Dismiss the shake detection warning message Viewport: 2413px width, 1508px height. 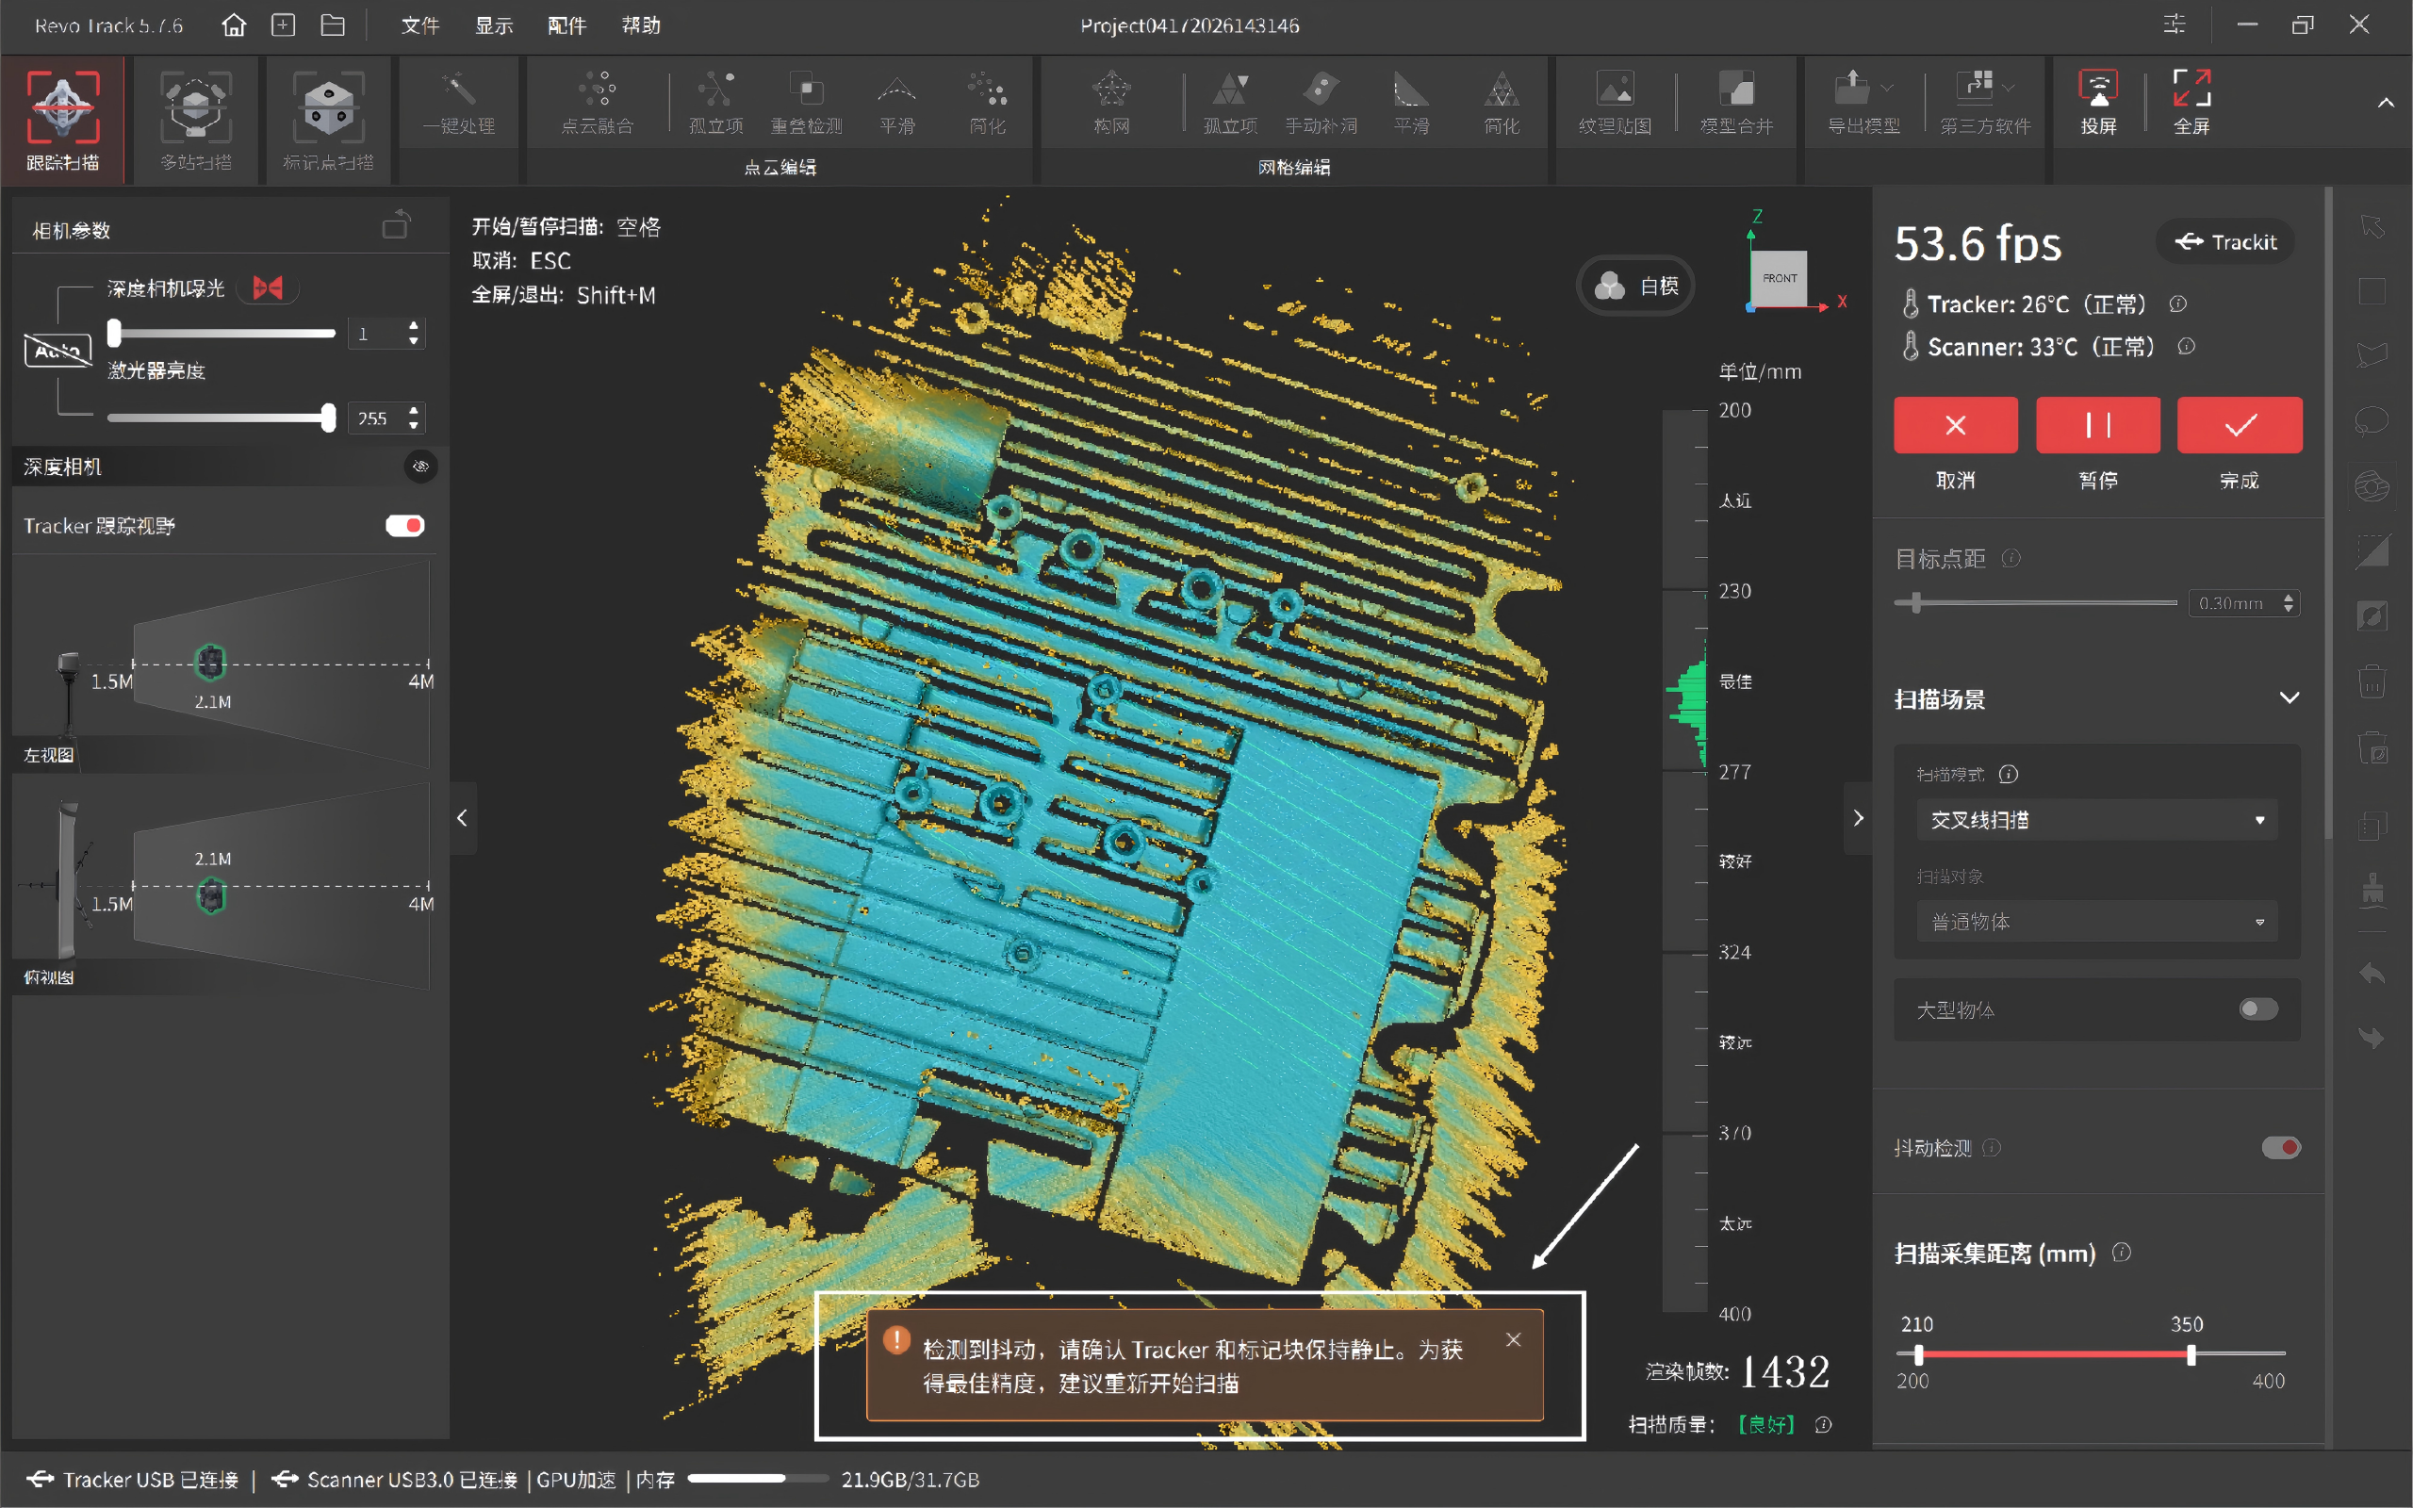1514,1338
